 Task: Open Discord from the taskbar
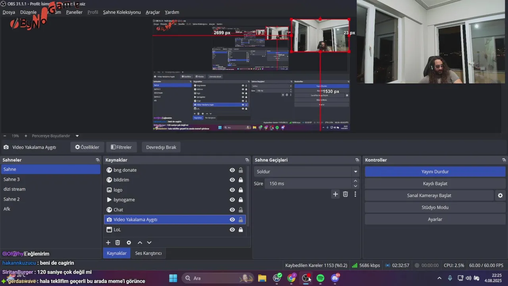335,278
